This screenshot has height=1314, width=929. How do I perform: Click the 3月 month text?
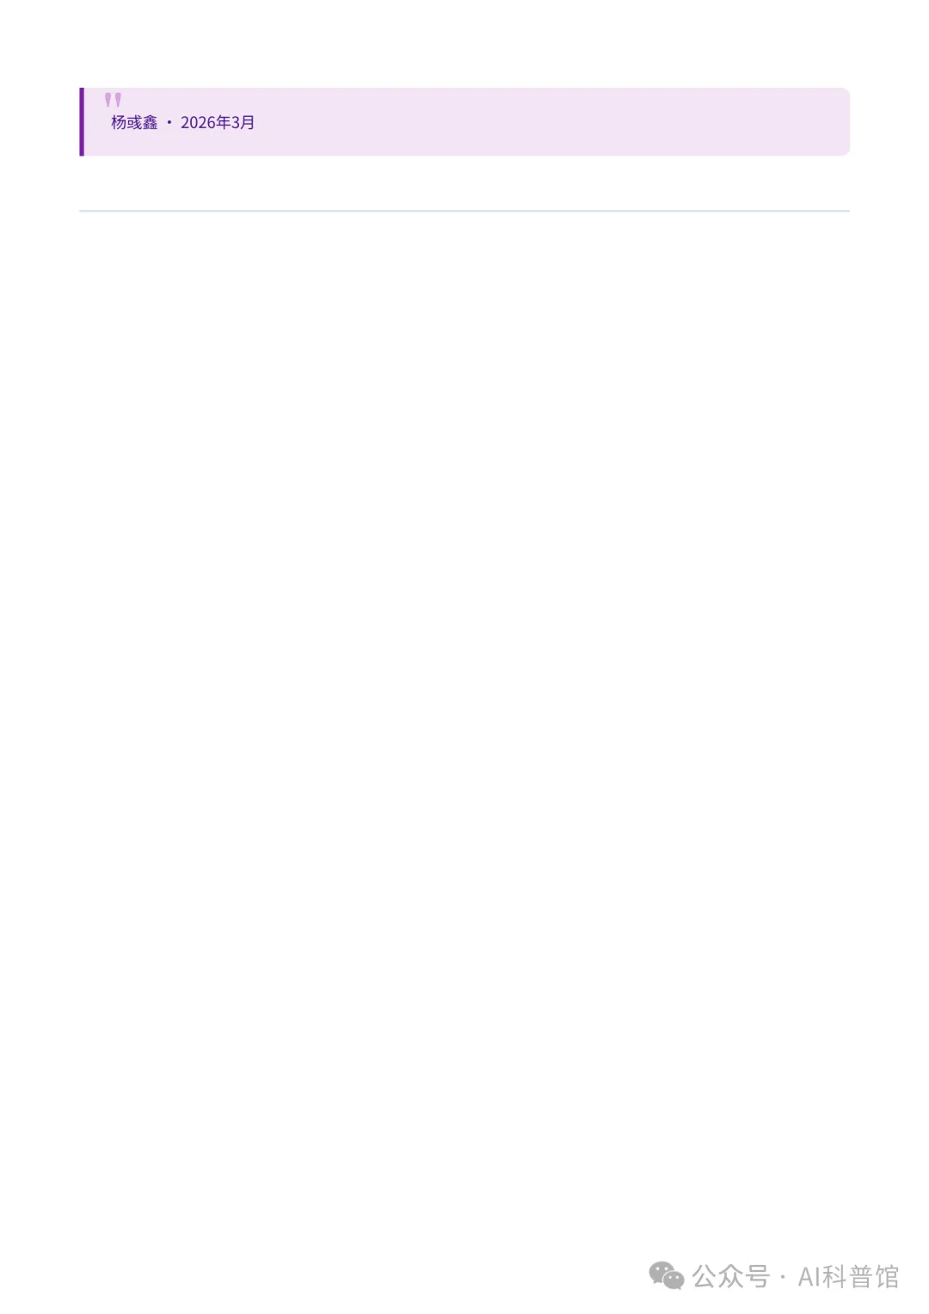click(243, 123)
